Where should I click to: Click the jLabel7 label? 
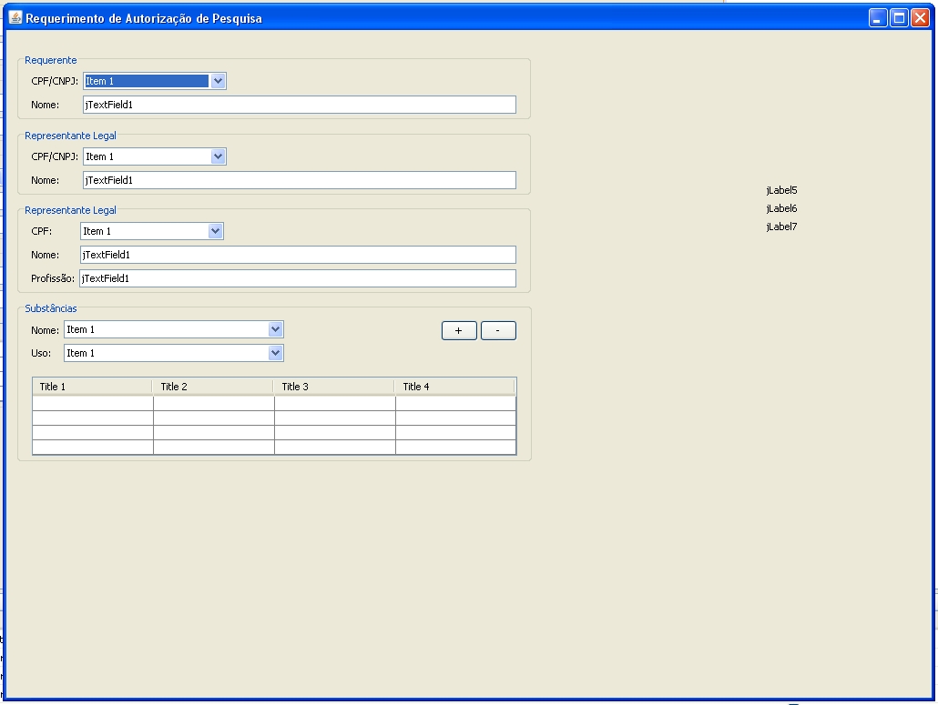point(781,227)
